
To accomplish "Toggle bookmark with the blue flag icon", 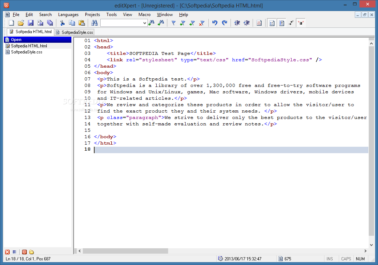I will pos(173,23).
